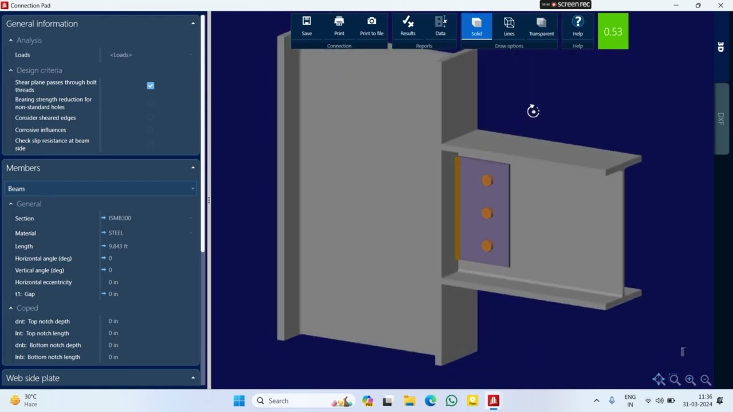Open the weather widget showing 30°C Haze
Image resolution: width=733 pixels, height=412 pixels.
click(24, 401)
